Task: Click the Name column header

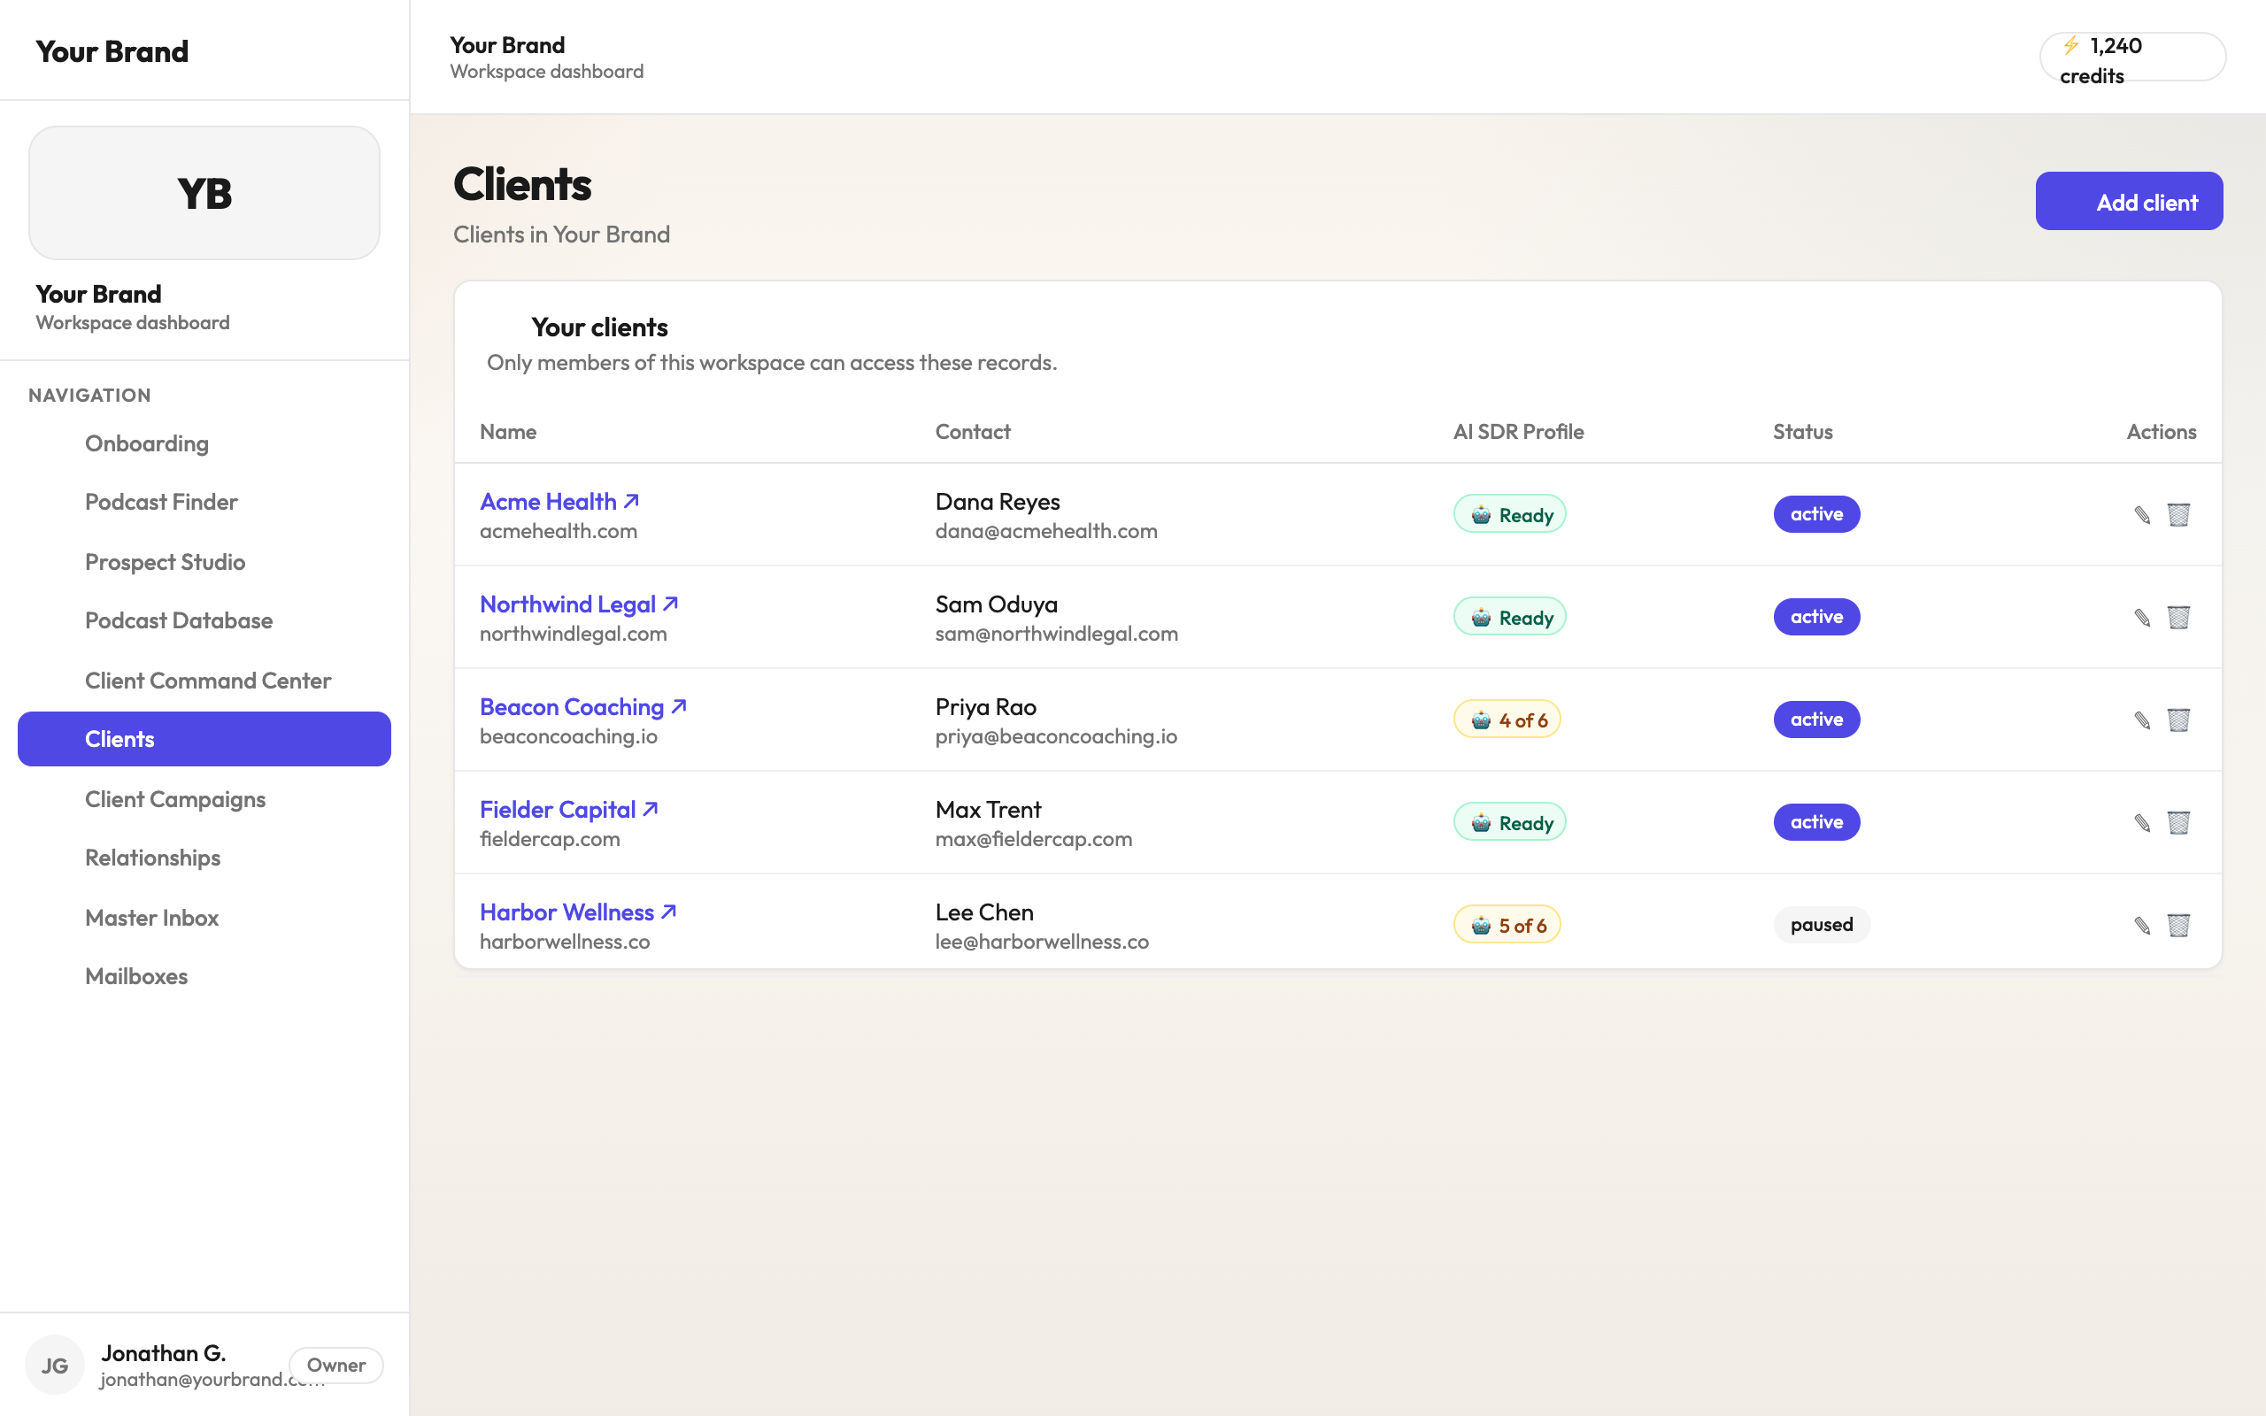Action: coord(507,432)
